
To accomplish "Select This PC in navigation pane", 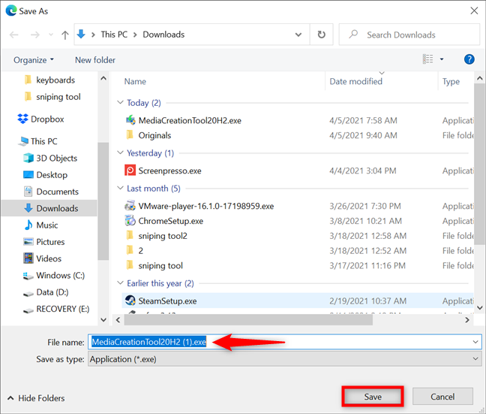I will tap(37, 141).
